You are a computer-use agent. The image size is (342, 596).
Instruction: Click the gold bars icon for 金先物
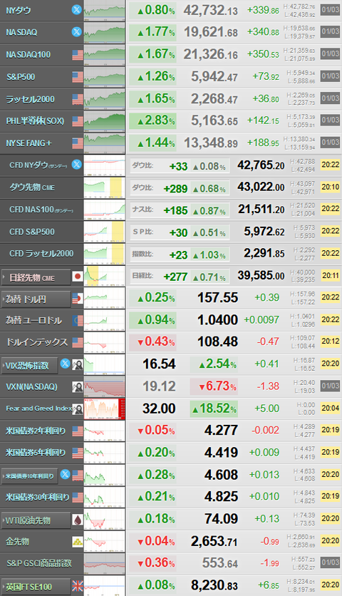pyautogui.click(x=78, y=542)
